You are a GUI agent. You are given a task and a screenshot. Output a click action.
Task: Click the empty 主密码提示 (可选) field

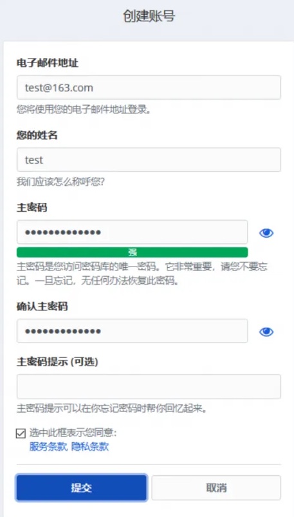tap(149, 386)
